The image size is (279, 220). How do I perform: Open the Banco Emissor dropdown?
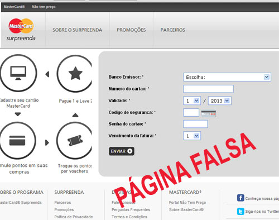[x=227, y=77]
